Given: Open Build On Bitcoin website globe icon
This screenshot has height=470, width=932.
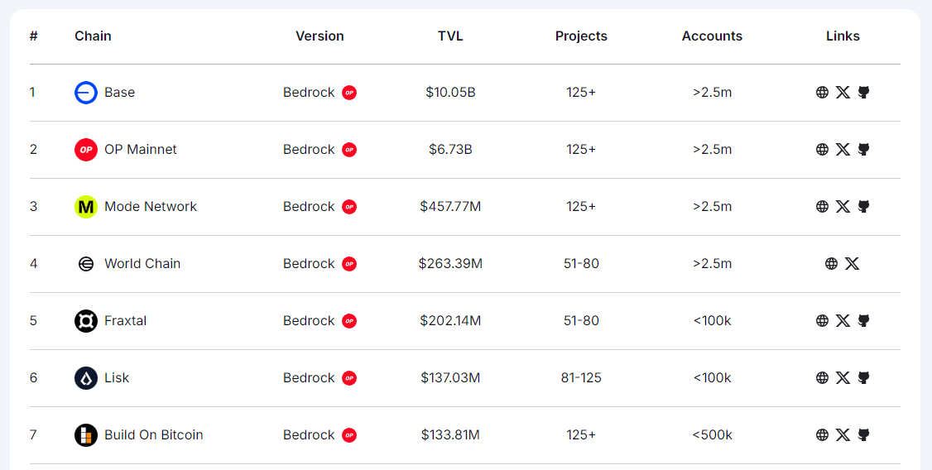Looking at the screenshot, I should pos(822,434).
